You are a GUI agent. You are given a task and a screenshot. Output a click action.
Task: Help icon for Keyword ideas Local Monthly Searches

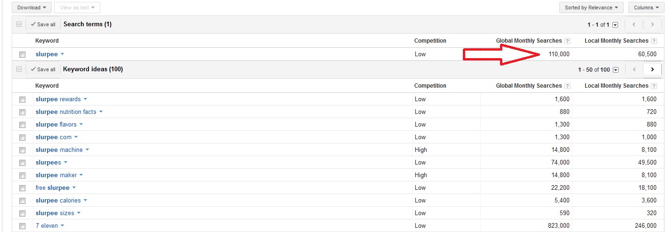(x=654, y=86)
